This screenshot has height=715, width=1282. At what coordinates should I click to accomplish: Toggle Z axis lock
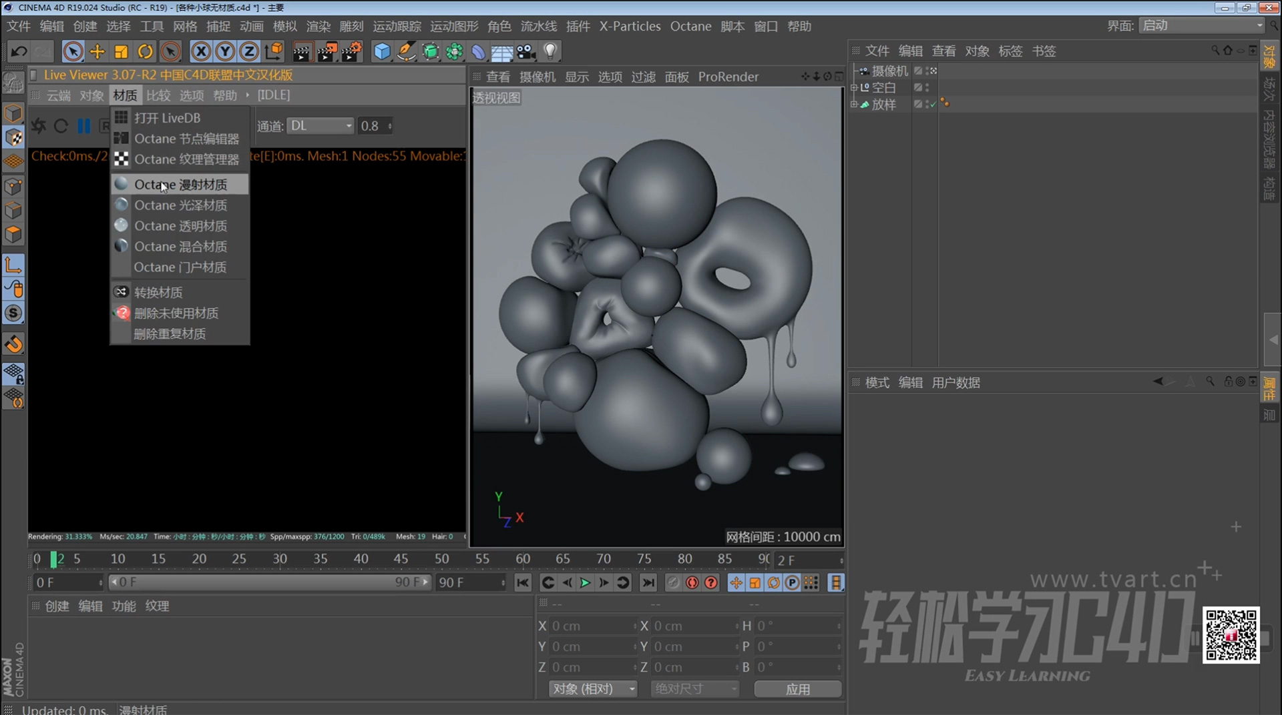249,51
